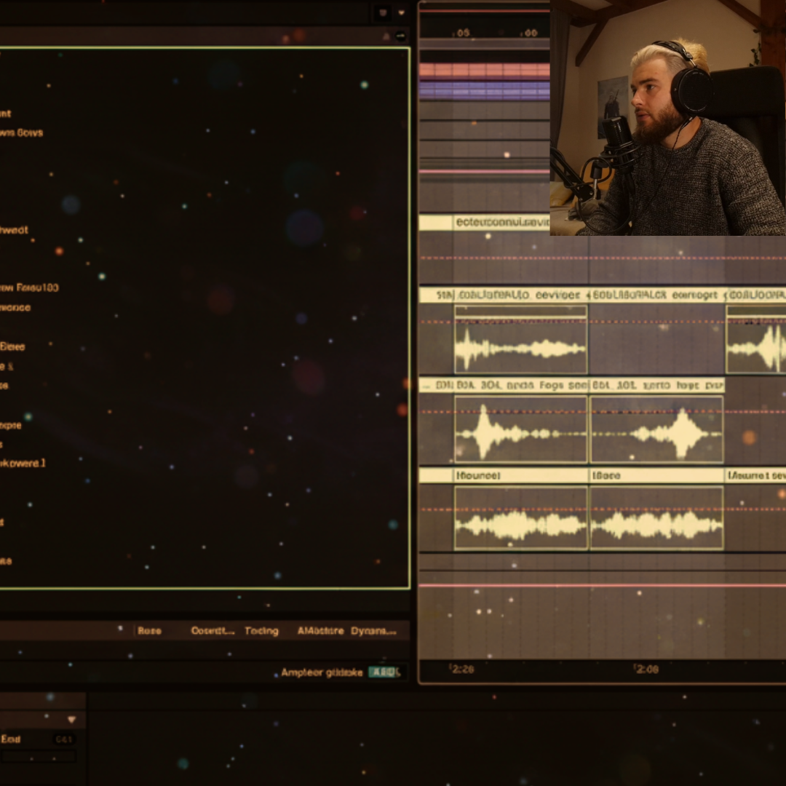Click the Ampleor label in the status row
The image size is (786, 786).
[x=321, y=672]
